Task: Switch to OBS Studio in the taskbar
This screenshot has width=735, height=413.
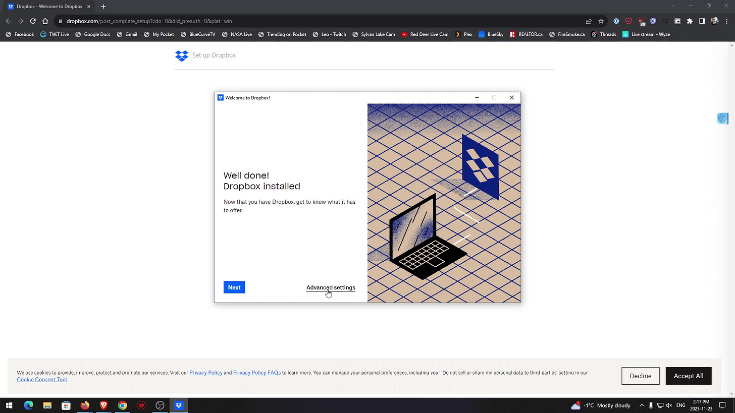Action: coord(160,405)
